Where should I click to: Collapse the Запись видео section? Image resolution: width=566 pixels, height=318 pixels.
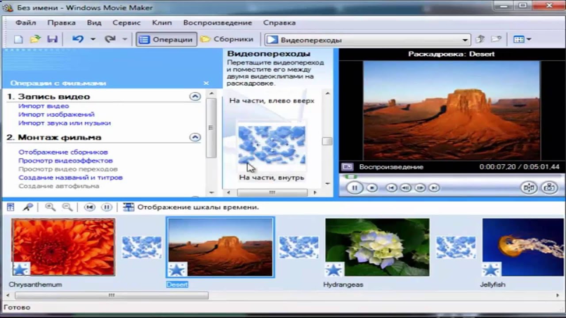tap(195, 96)
